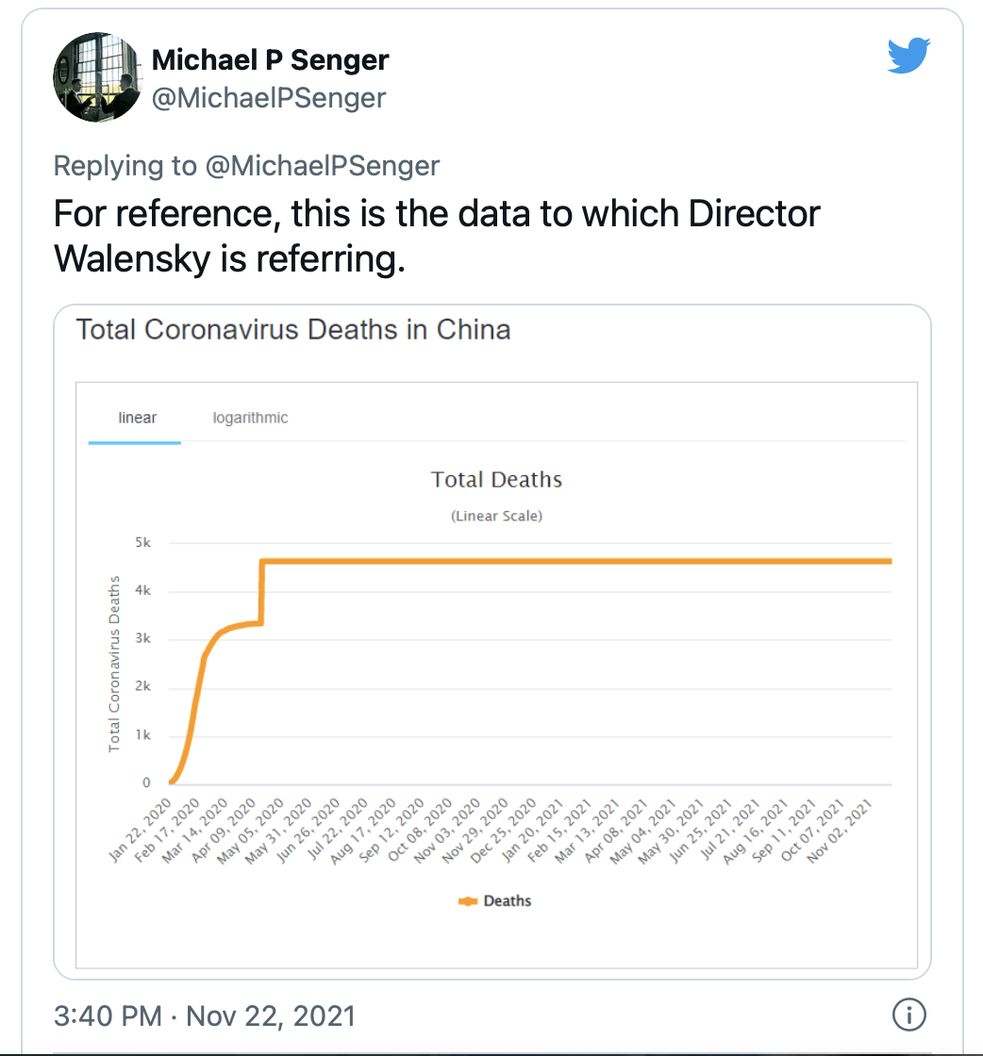
Task: Click the Total Deaths chart title
Action: click(496, 480)
